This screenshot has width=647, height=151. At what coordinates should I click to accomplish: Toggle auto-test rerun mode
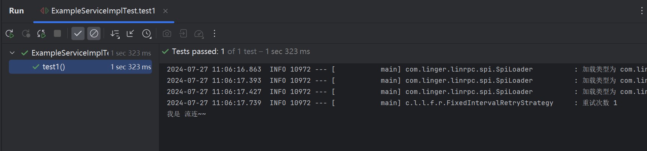41,34
